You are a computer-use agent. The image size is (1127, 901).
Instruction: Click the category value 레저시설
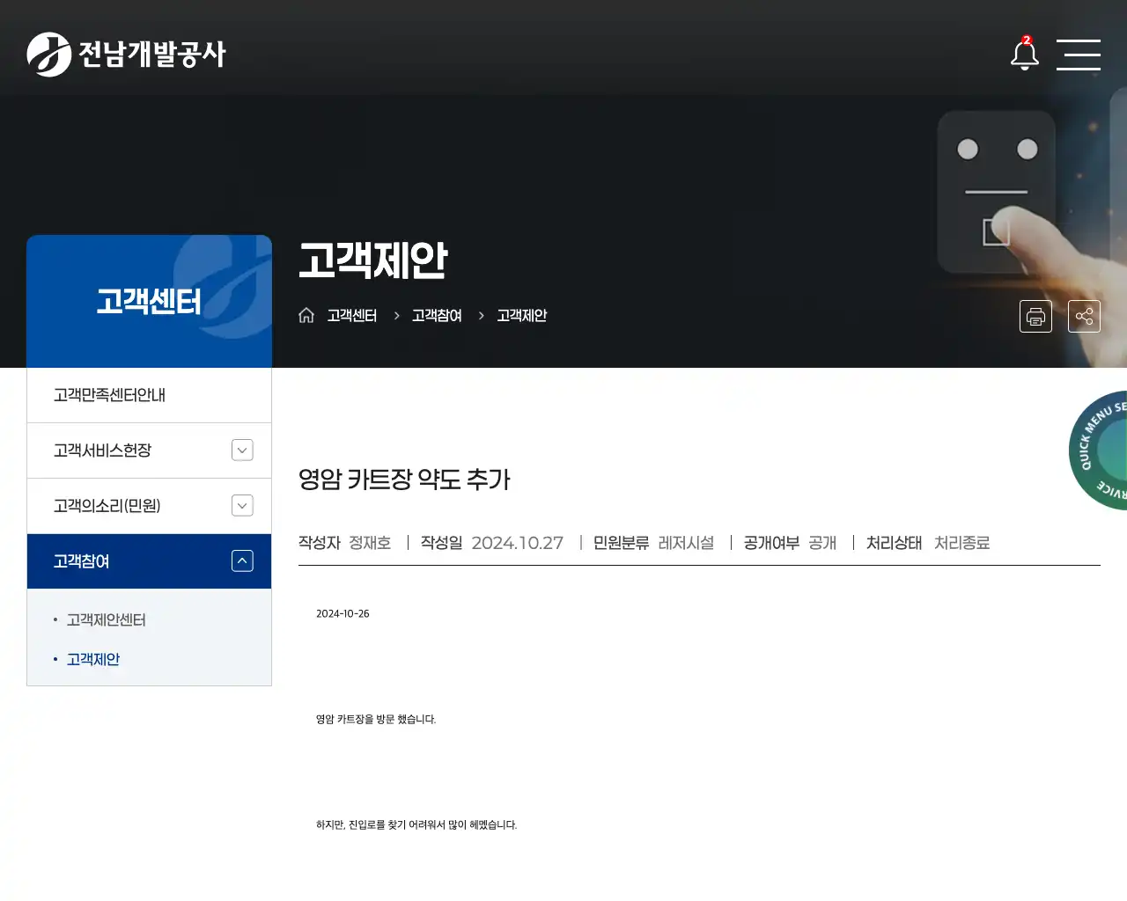[x=686, y=543]
